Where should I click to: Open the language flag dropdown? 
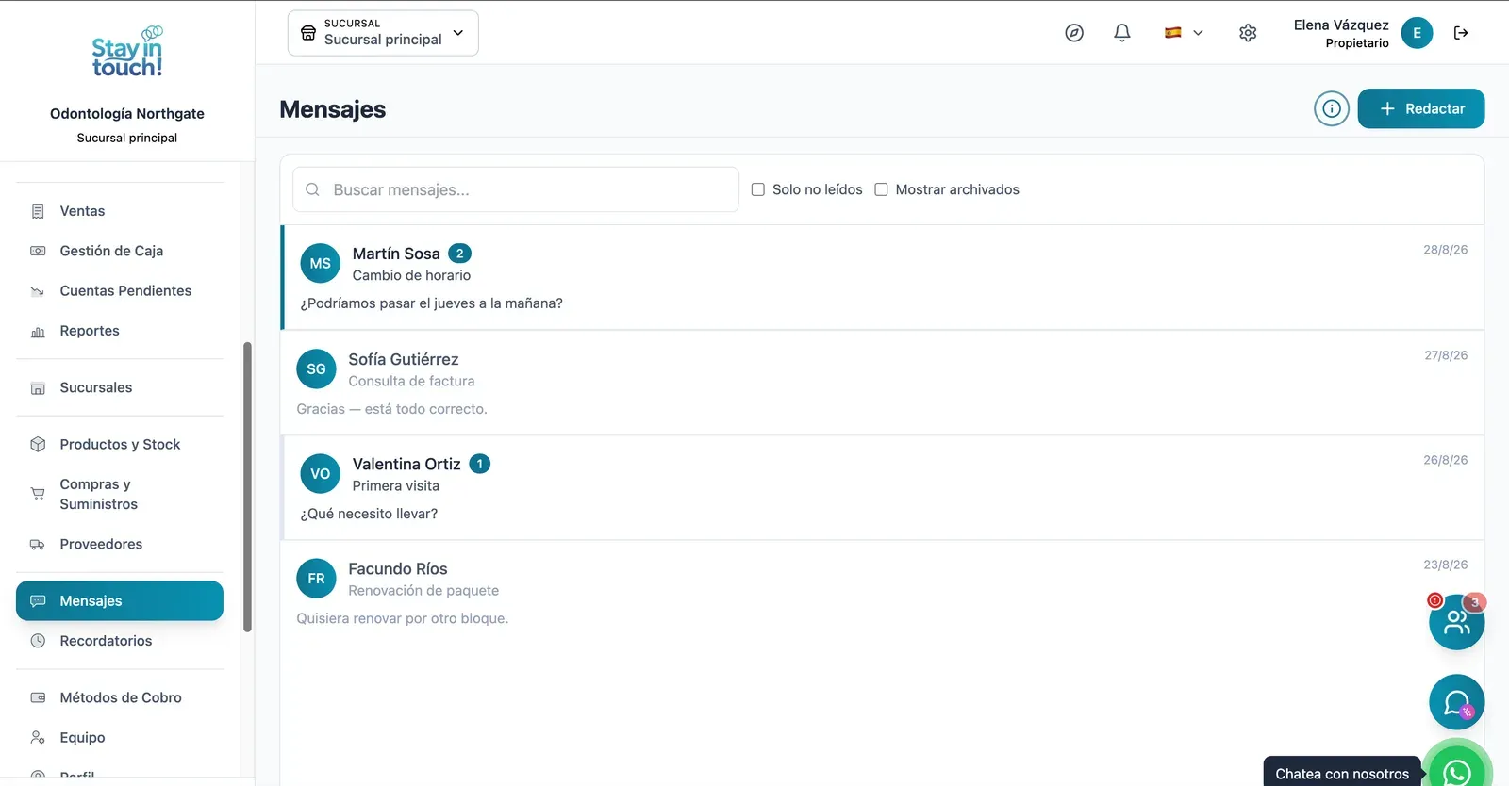pos(1184,33)
